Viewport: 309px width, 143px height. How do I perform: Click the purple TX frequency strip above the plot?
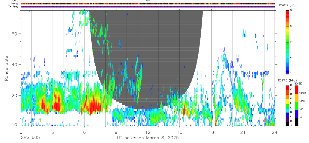[148, 7]
